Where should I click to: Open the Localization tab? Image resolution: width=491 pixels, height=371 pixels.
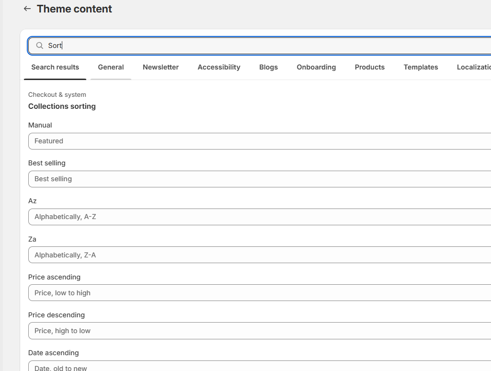click(473, 67)
